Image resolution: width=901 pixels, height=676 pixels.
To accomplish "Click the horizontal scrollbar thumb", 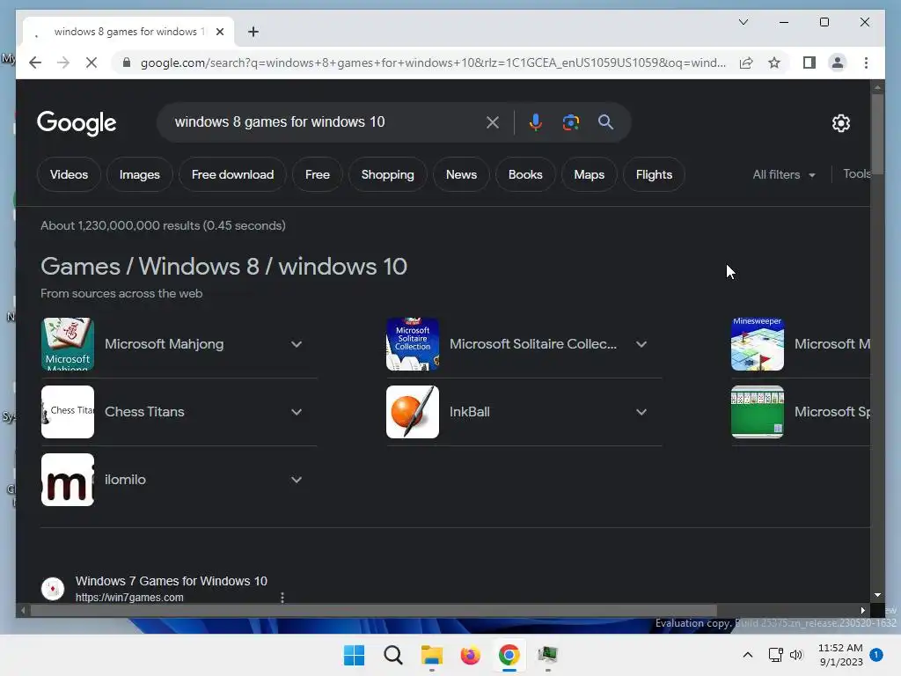I will click(373, 611).
